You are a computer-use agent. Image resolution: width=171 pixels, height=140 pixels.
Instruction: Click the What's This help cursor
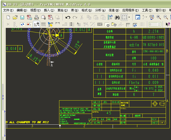coord(168,24)
